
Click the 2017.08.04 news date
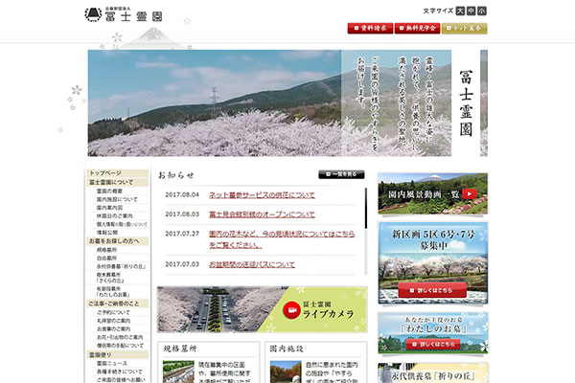(182, 194)
